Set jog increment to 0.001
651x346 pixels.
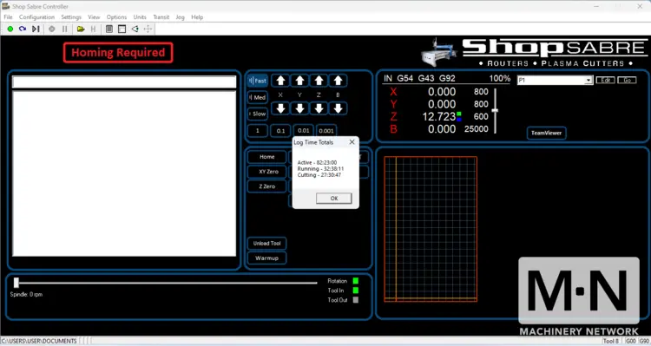click(326, 131)
